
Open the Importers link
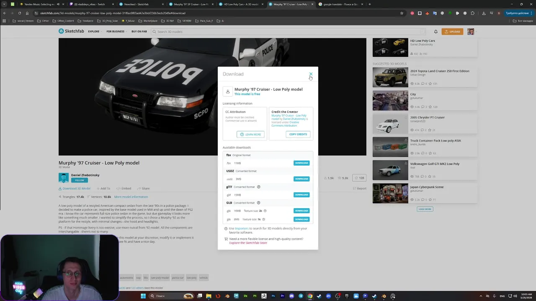point(242,228)
